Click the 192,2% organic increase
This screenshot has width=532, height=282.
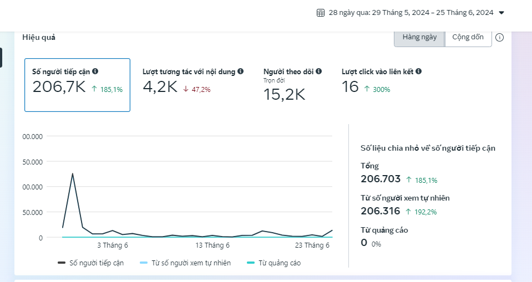(421, 212)
